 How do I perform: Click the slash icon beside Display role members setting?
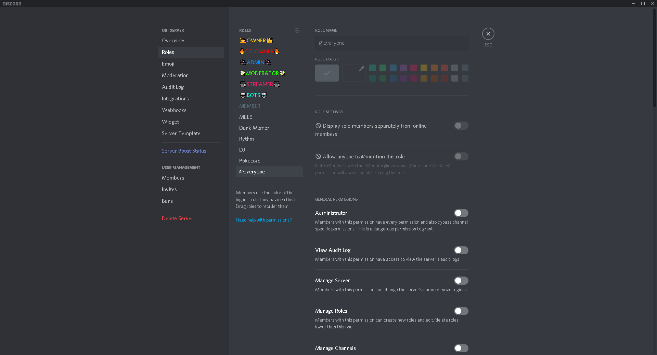coord(318,126)
